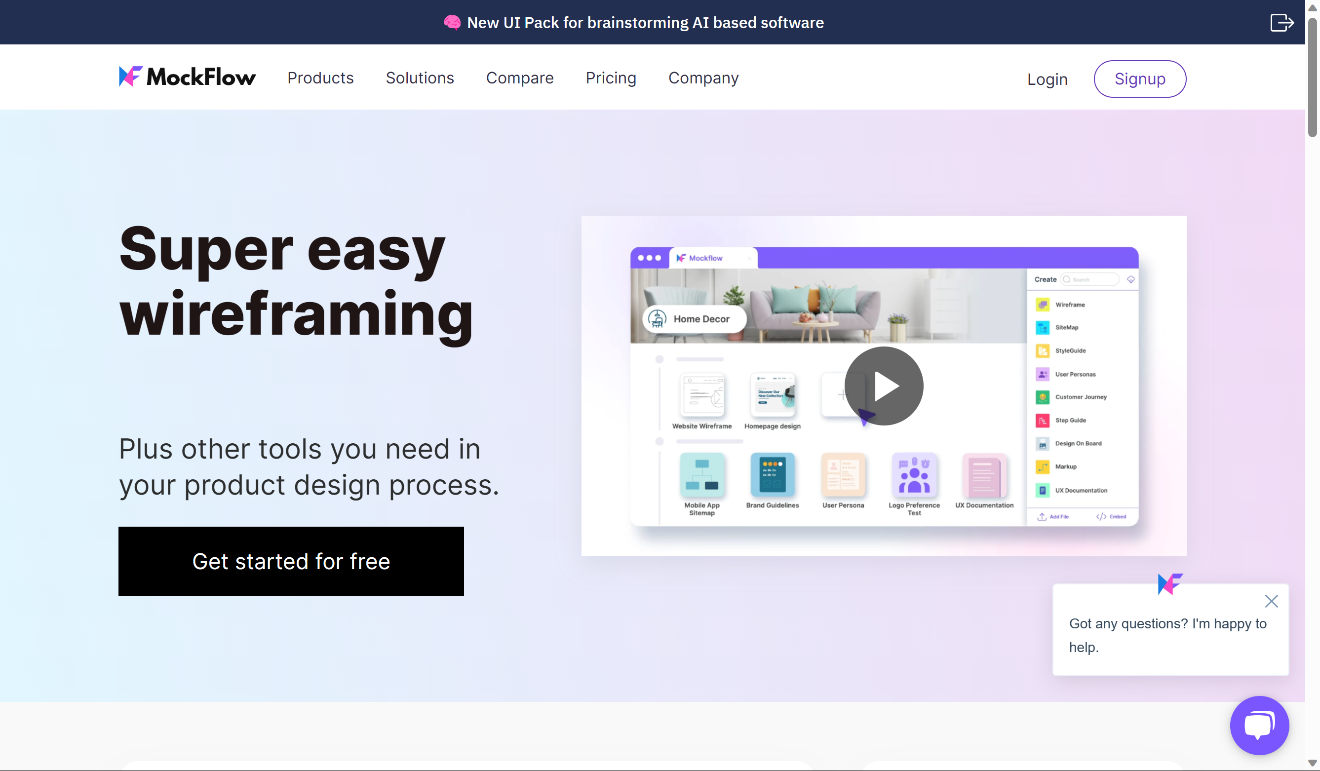1320x771 pixels.
Task: Click the StyleGuide icon in Create panel
Action: pyautogui.click(x=1043, y=350)
